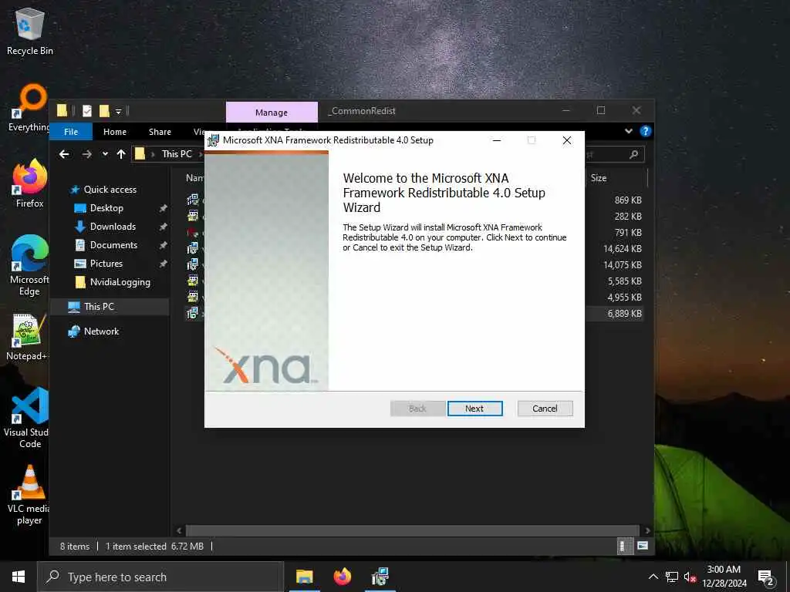Open the NvidiaLogging folder in navigation pane
Image resolution: width=790 pixels, height=592 pixels.
point(120,282)
